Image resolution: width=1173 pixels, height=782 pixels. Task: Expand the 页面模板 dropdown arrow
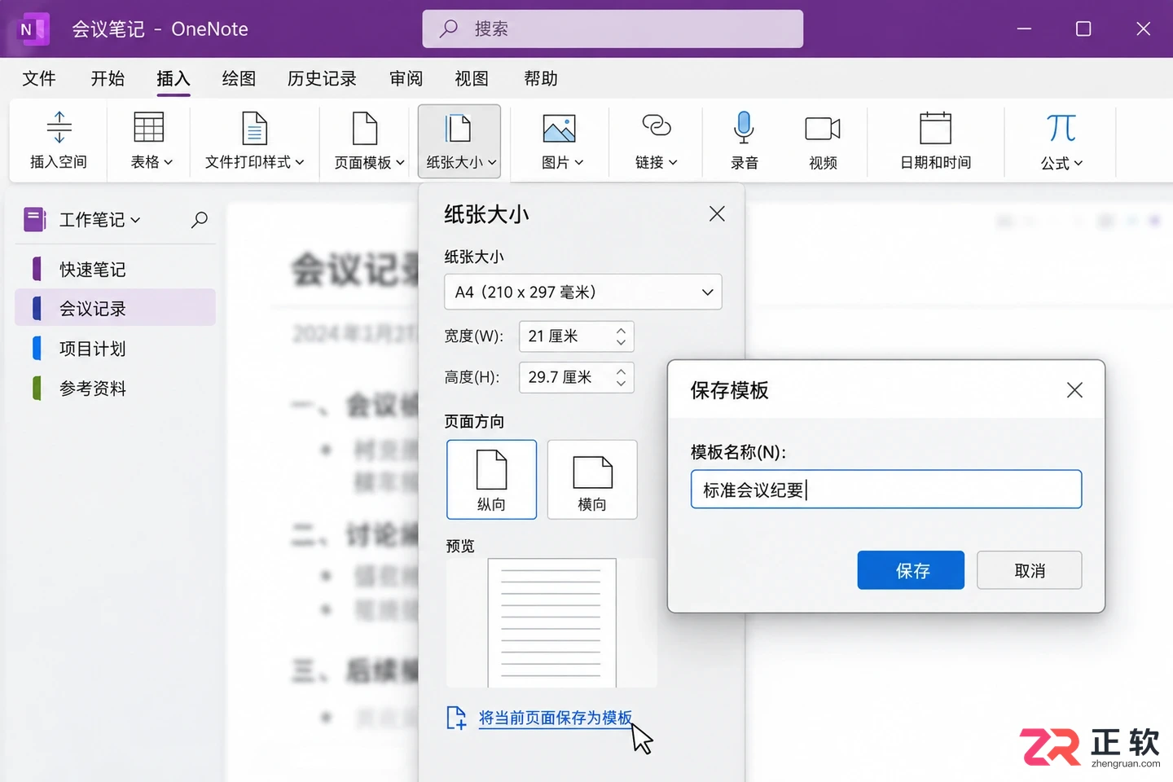pos(400,163)
